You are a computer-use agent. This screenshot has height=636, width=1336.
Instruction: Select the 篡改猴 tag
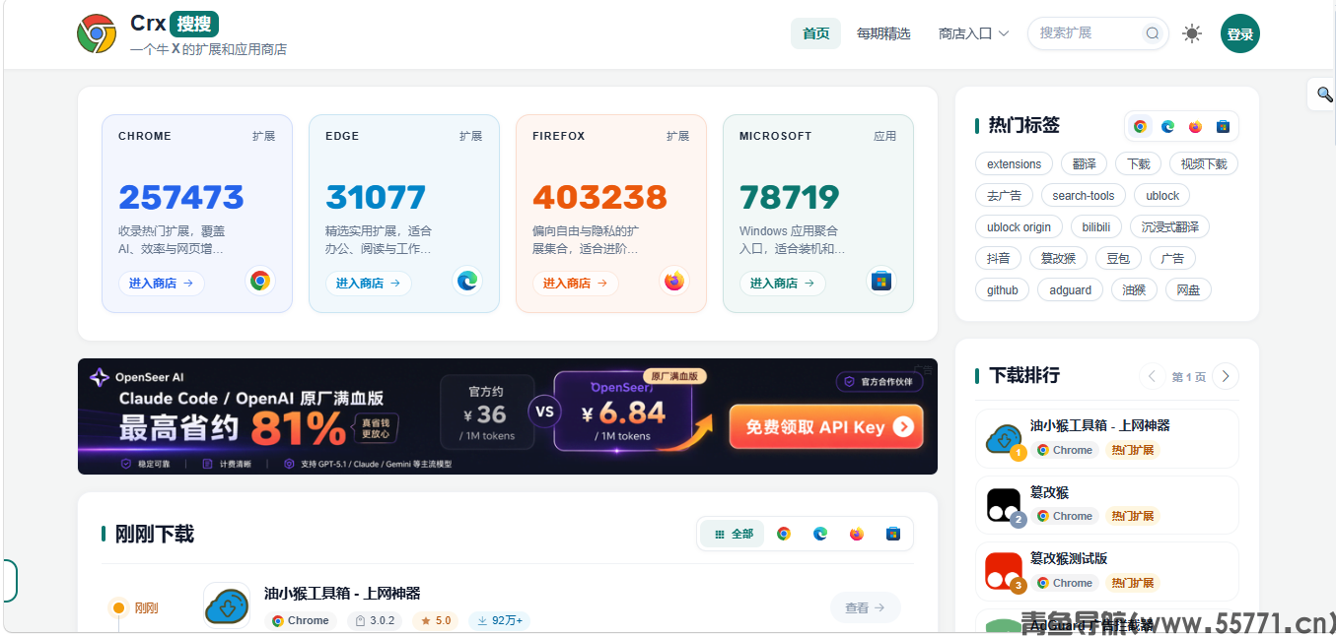click(x=1058, y=259)
